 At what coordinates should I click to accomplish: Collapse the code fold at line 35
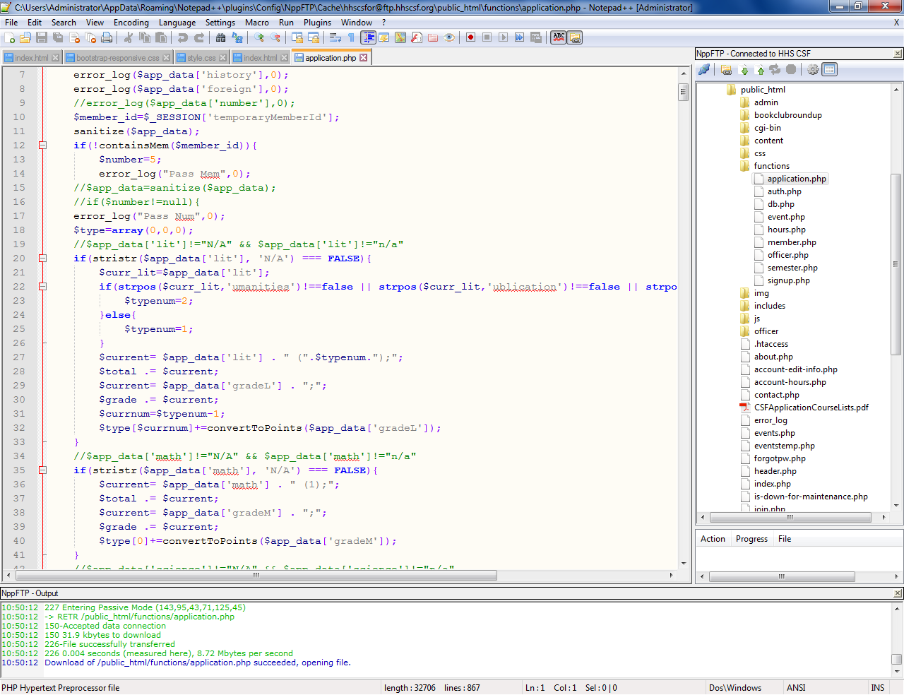(x=42, y=470)
